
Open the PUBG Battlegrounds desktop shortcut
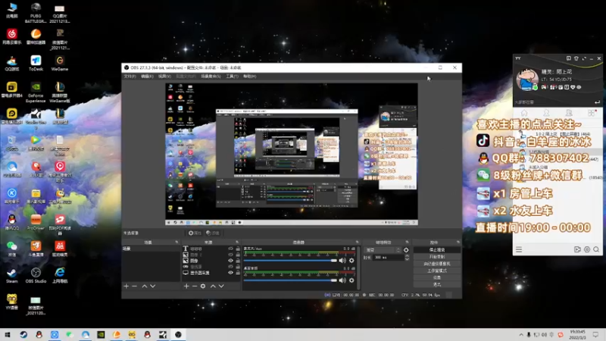(36, 12)
